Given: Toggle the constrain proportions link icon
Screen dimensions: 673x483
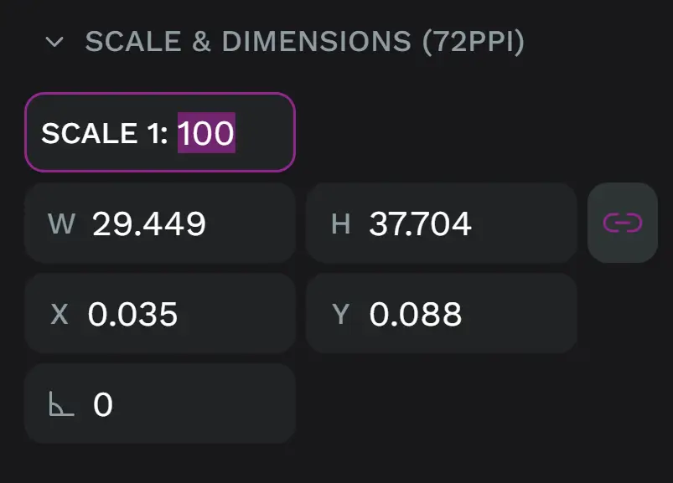Looking at the screenshot, I should point(623,223).
